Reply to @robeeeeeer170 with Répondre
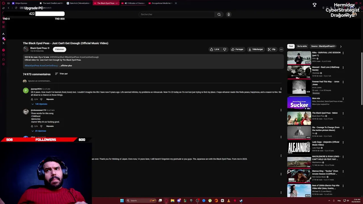 pyautogui.click(x=50, y=126)
